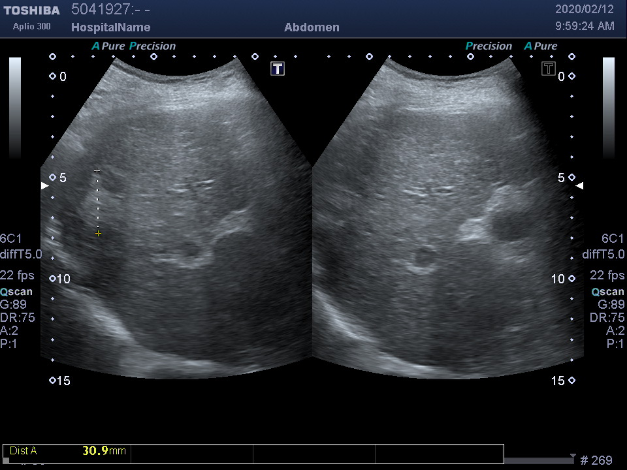This screenshot has width=627, height=470.
Task: Click the TOSHIBA logo
Action: click(x=31, y=10)
